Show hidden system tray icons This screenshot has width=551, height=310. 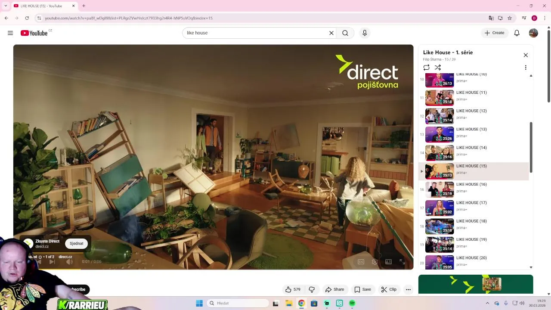pyautogui.click(x=487, y=303)
